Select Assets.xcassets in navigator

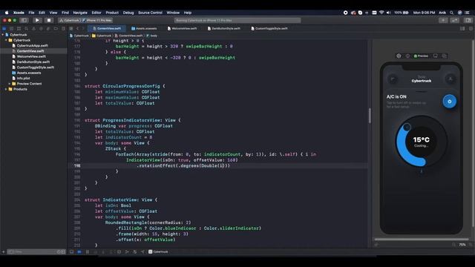pos(27,73)
